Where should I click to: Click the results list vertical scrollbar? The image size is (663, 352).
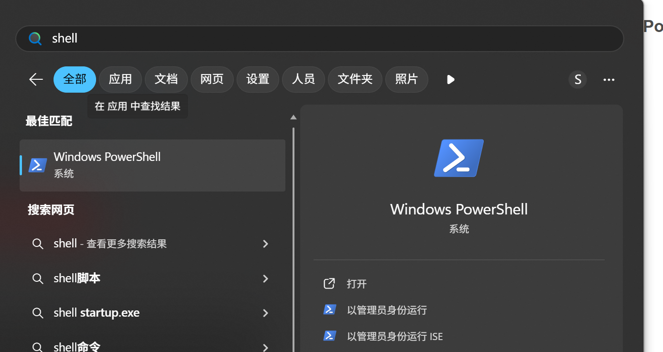click(x=293, y=239)
